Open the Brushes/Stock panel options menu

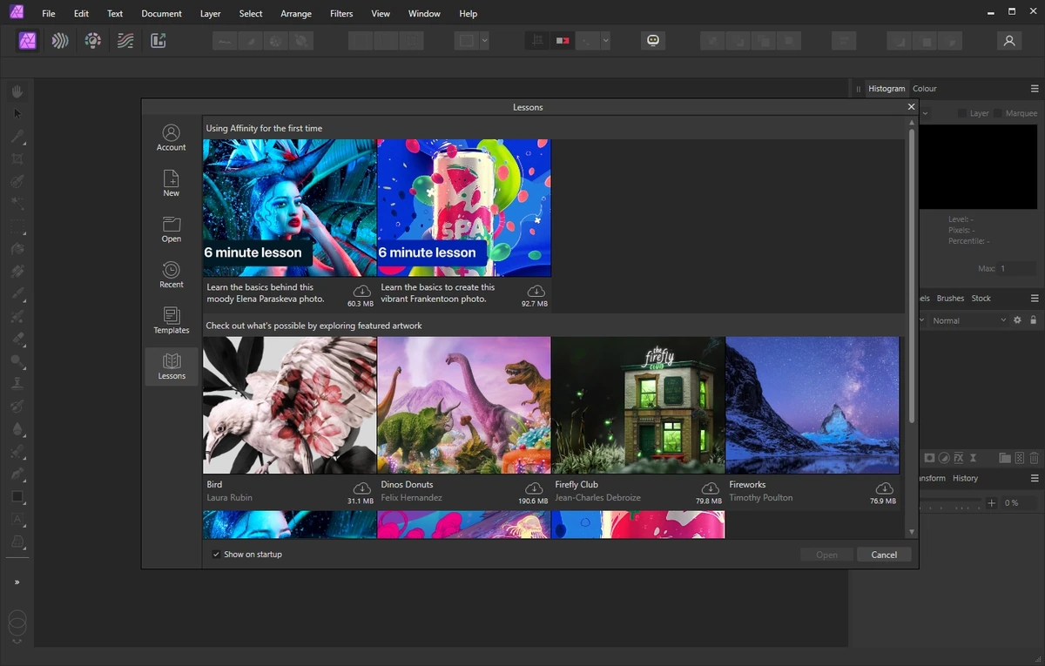[1035, 299]
